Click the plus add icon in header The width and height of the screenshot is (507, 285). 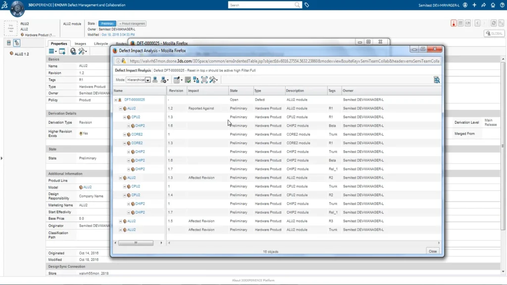click(474, 5)
